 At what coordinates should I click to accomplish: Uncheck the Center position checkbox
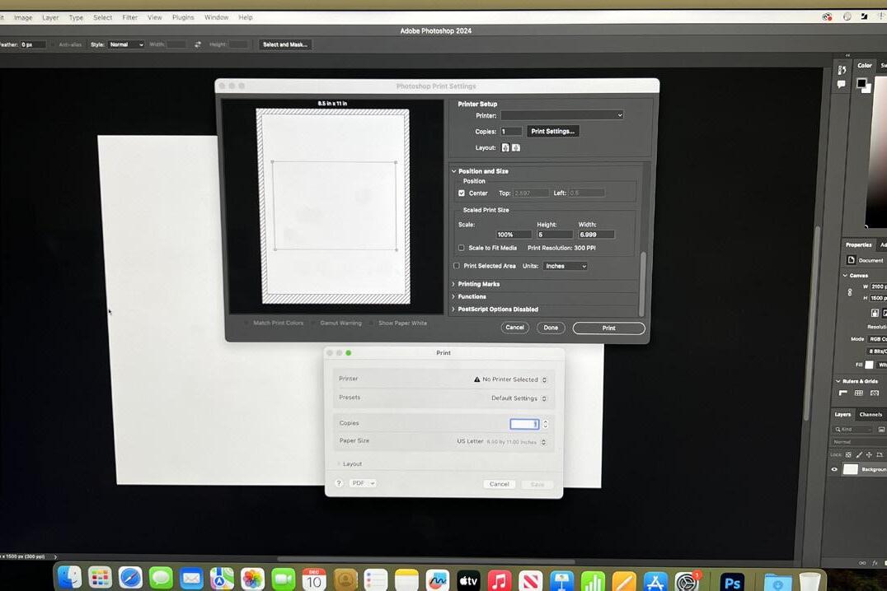(462, 193)
